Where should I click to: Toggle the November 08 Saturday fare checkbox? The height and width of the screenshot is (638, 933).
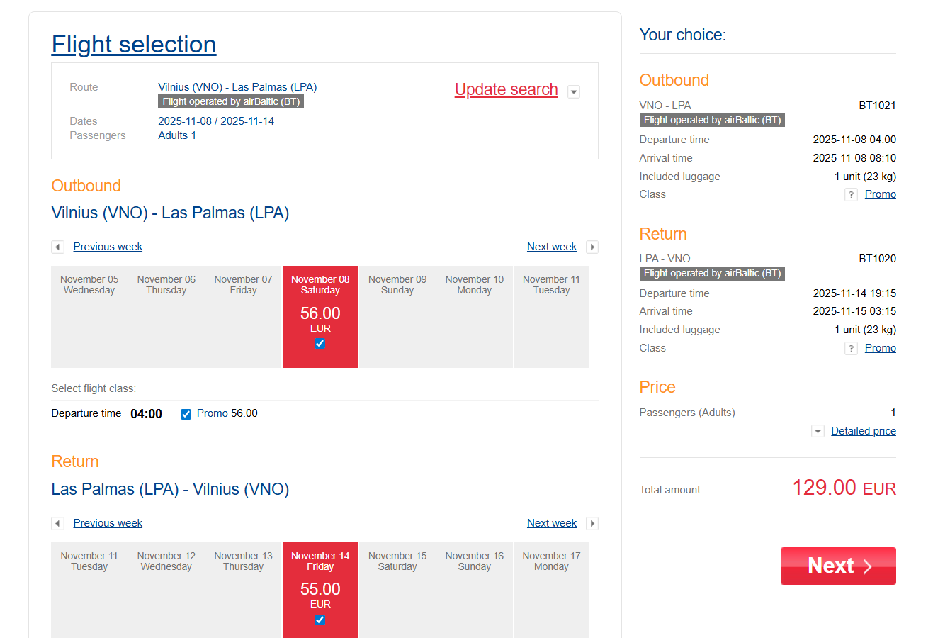(x=320, y=344)
